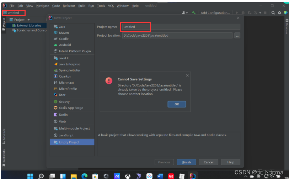Open IDE settings gear icon
The image size is (289, 179).
coord(279,13)
